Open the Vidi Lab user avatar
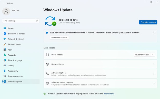 [x=6, y=11]
